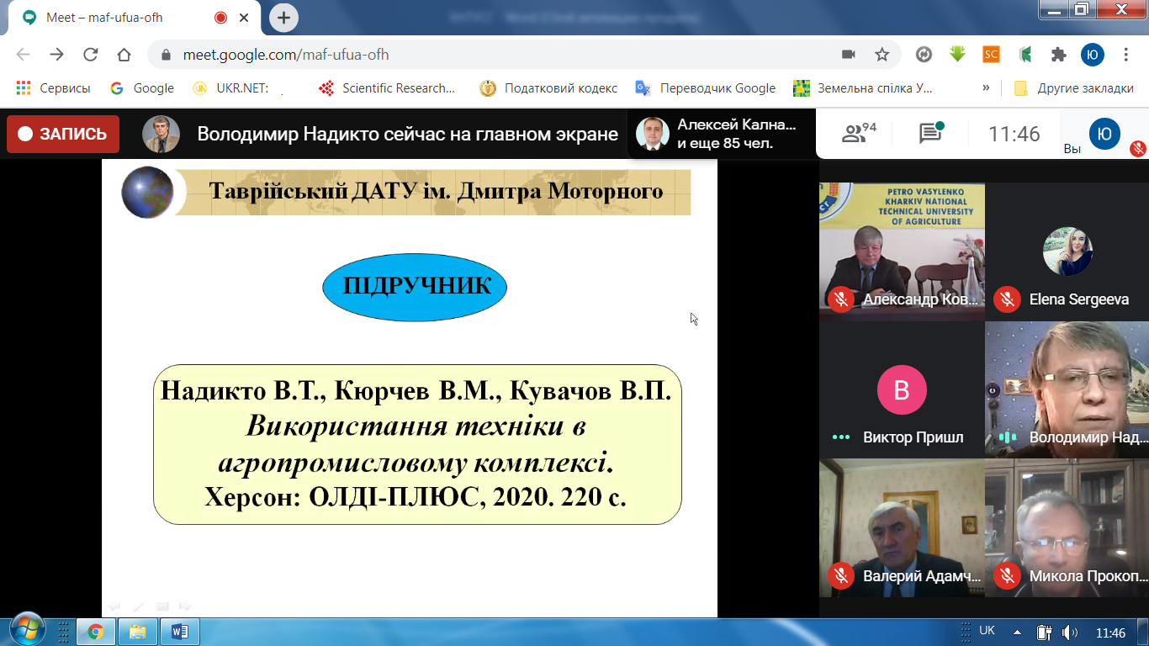Click the muted mic icon on Микола Прокоп tile

[1006, 575]
